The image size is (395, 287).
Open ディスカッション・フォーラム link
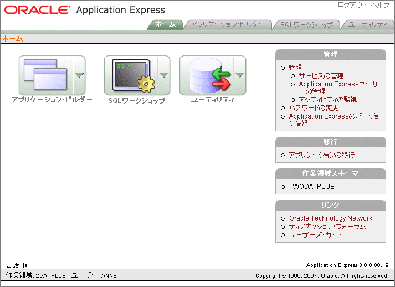327,227
